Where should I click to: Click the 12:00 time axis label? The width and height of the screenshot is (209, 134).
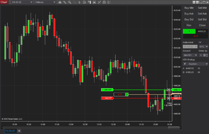pos(71,124)
